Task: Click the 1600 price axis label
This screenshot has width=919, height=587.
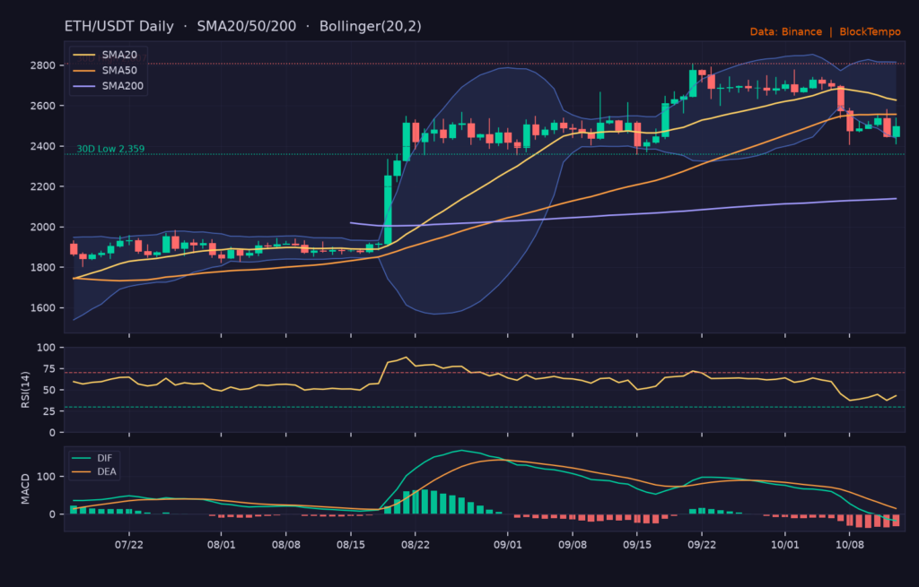Action: 43,307
